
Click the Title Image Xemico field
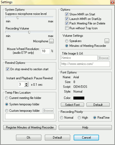(79, 58)
